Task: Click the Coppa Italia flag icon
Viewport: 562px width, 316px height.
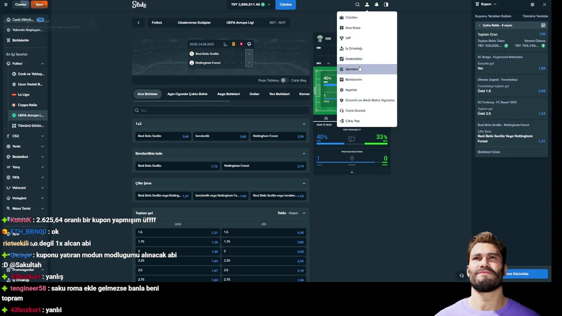Action: (x=14, y=105)
